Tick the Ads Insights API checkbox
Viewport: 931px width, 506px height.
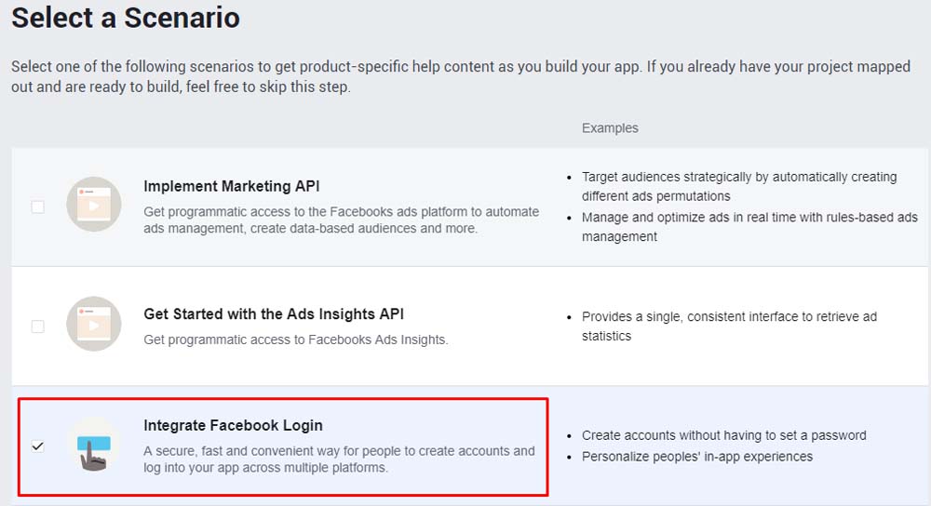coord(37,326)
